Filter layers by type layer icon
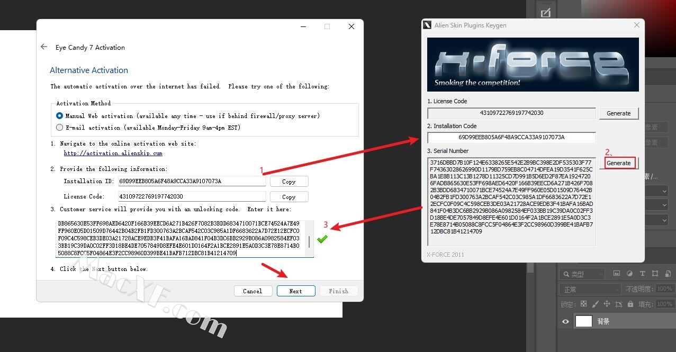This screenshot has height=352, width=676. [x=643, y=274]
